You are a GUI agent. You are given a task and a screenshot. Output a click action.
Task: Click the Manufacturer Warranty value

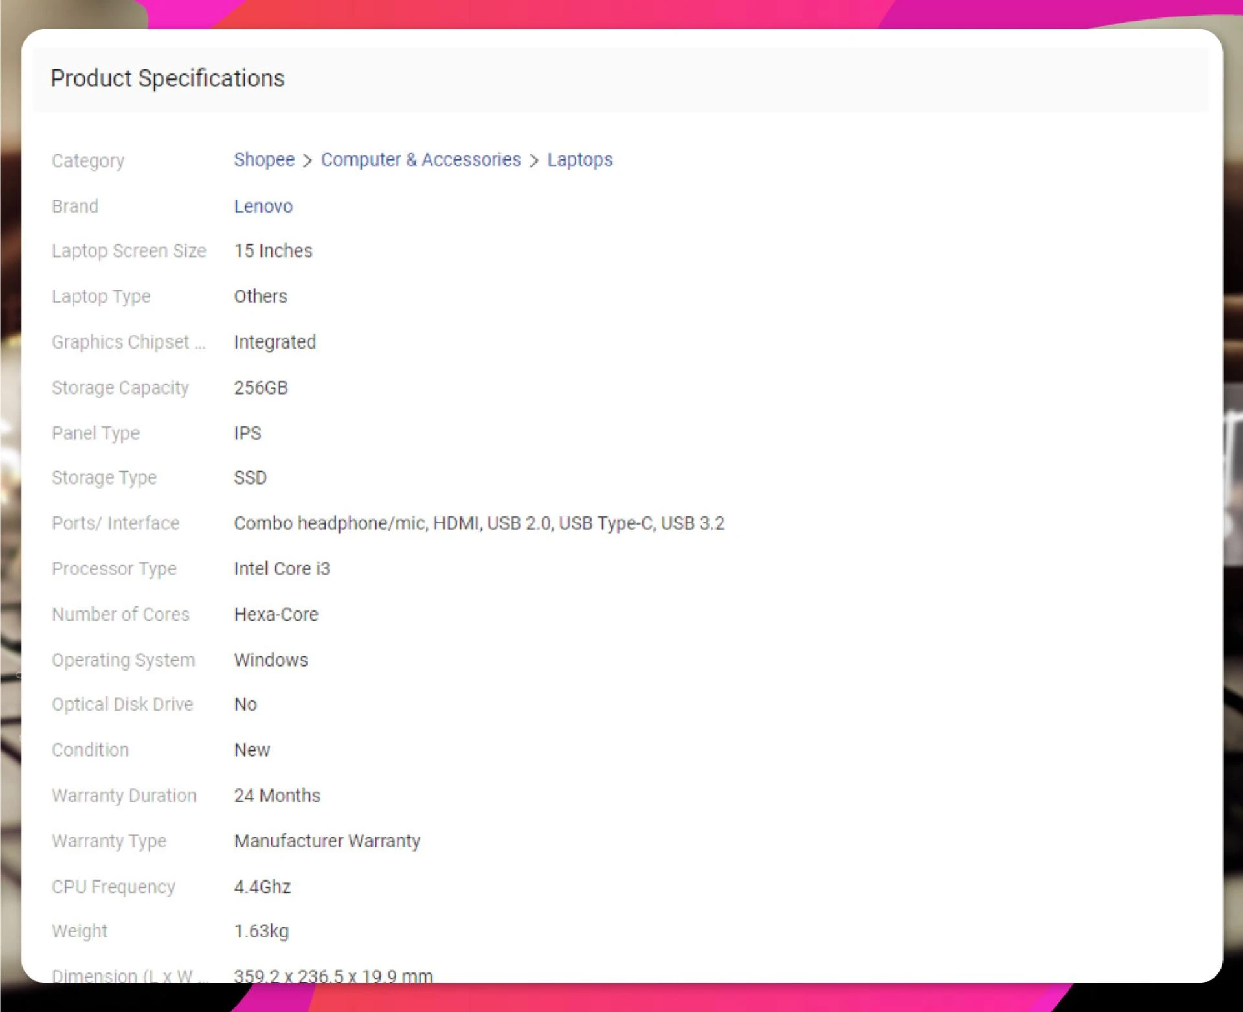327,841
